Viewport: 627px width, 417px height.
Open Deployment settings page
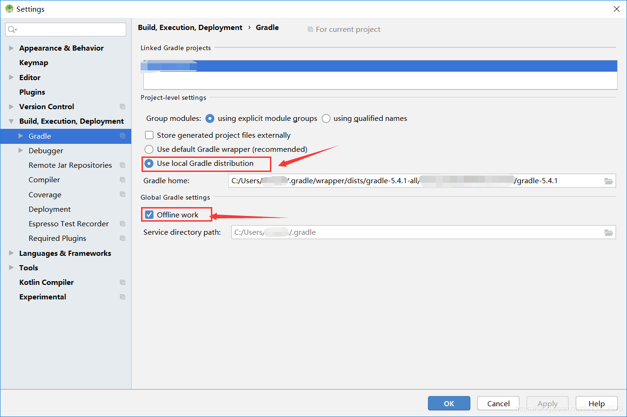point(50,209)
